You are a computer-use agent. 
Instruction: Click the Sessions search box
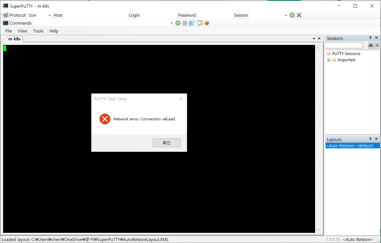coord(344,45)
